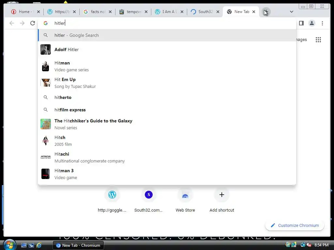Select the 'hitherto' suggestion
Image resolution: width=334 pixels, height=250 pixels.
(x=167, y=97)
